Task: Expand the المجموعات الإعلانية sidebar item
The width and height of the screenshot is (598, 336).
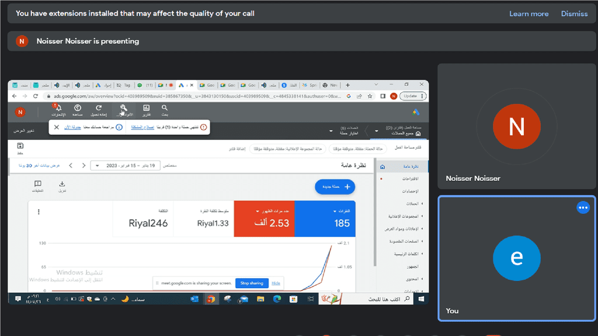Action: tap(422, 216)
